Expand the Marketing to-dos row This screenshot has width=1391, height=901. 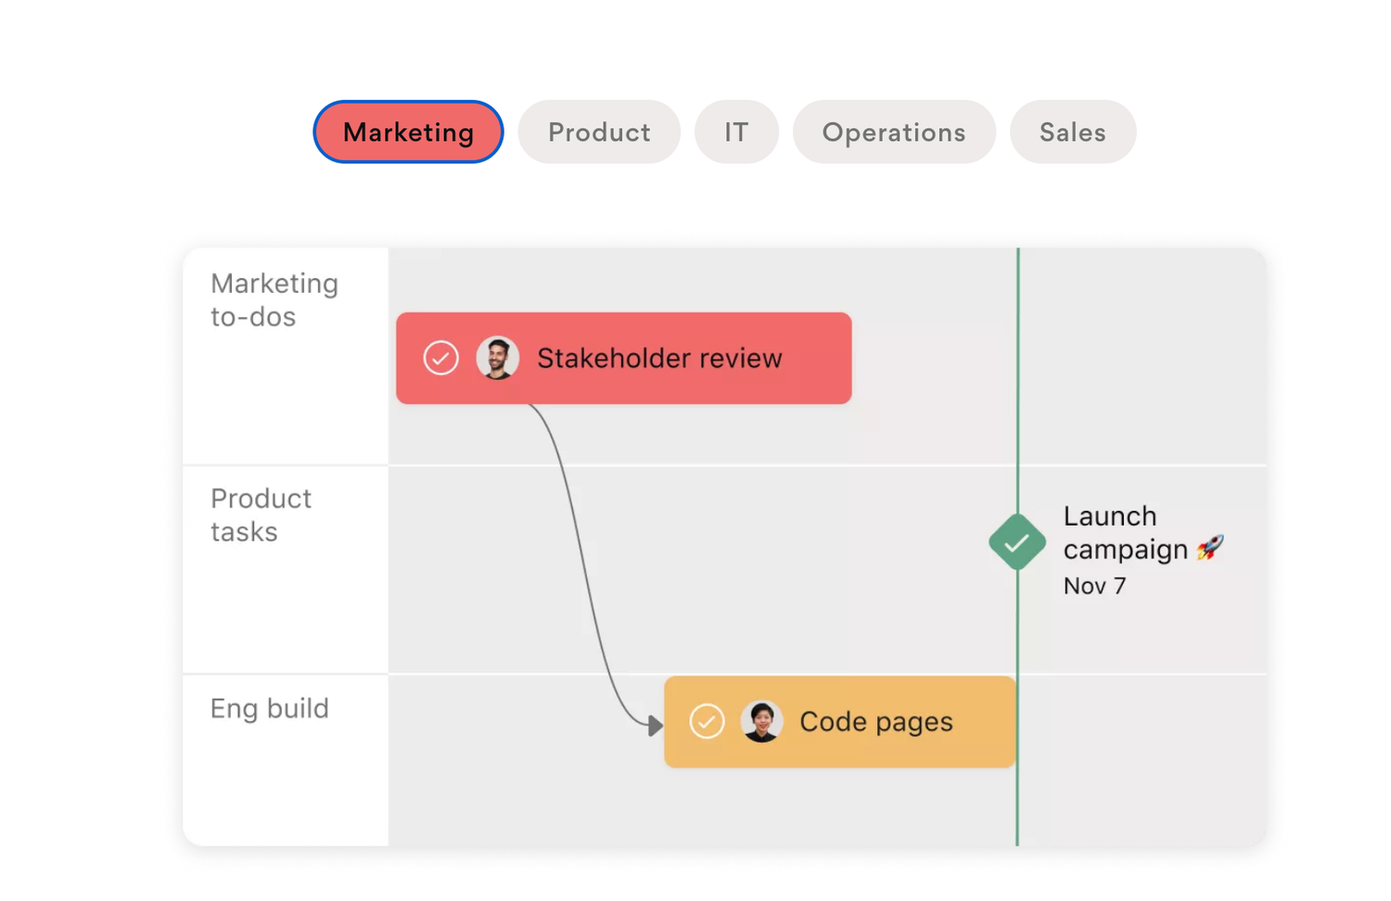(274, 299)
